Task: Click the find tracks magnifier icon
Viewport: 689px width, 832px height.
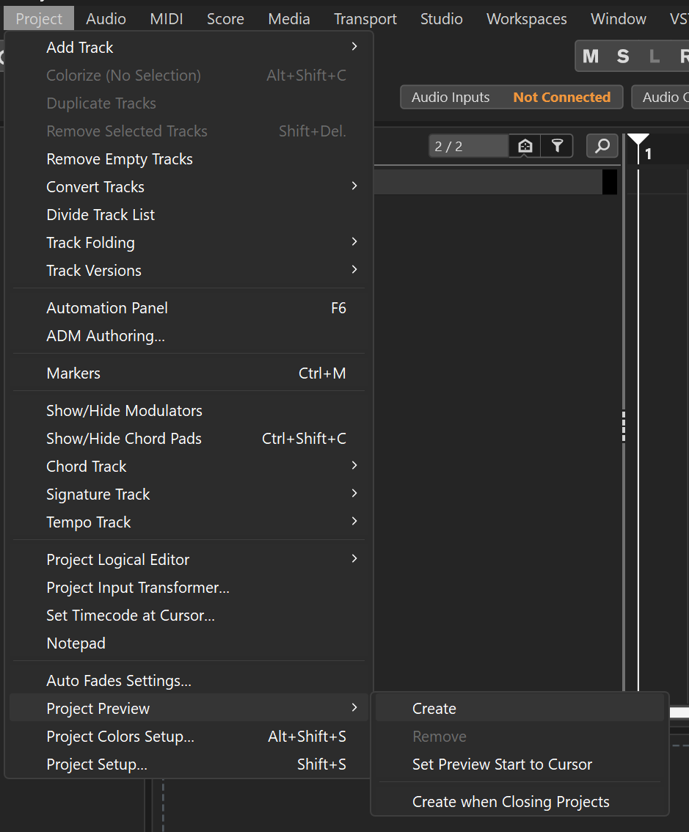Action: coord(602,146)
